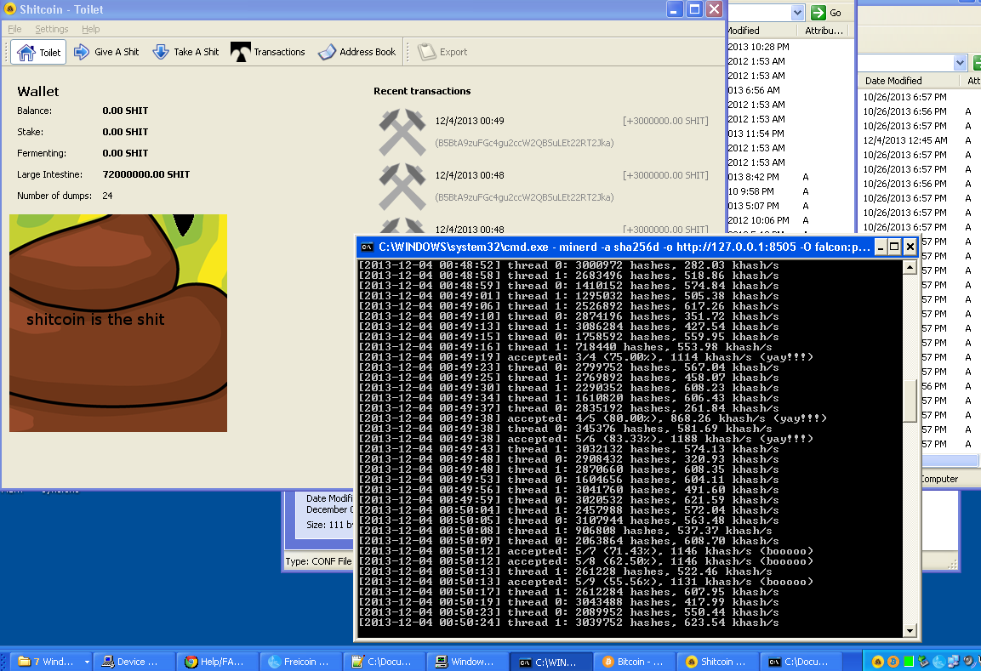
Task: Click the green square tray icon
Action: coord(909,662)
